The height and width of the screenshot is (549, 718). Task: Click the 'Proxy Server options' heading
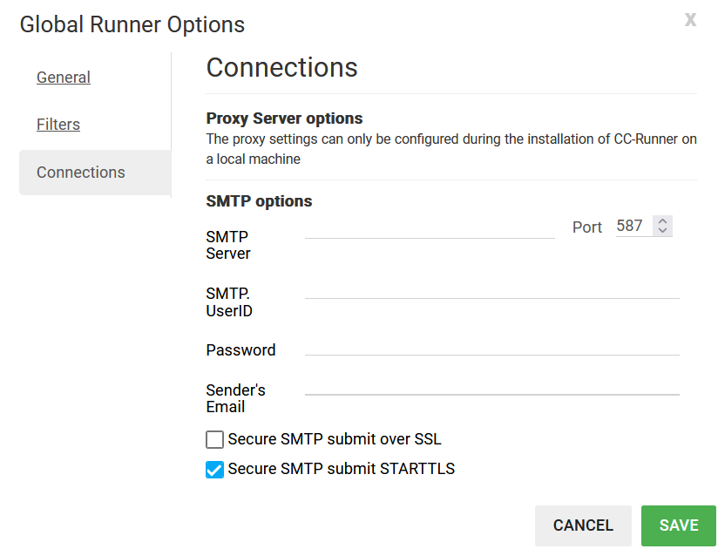coord(284,119)
